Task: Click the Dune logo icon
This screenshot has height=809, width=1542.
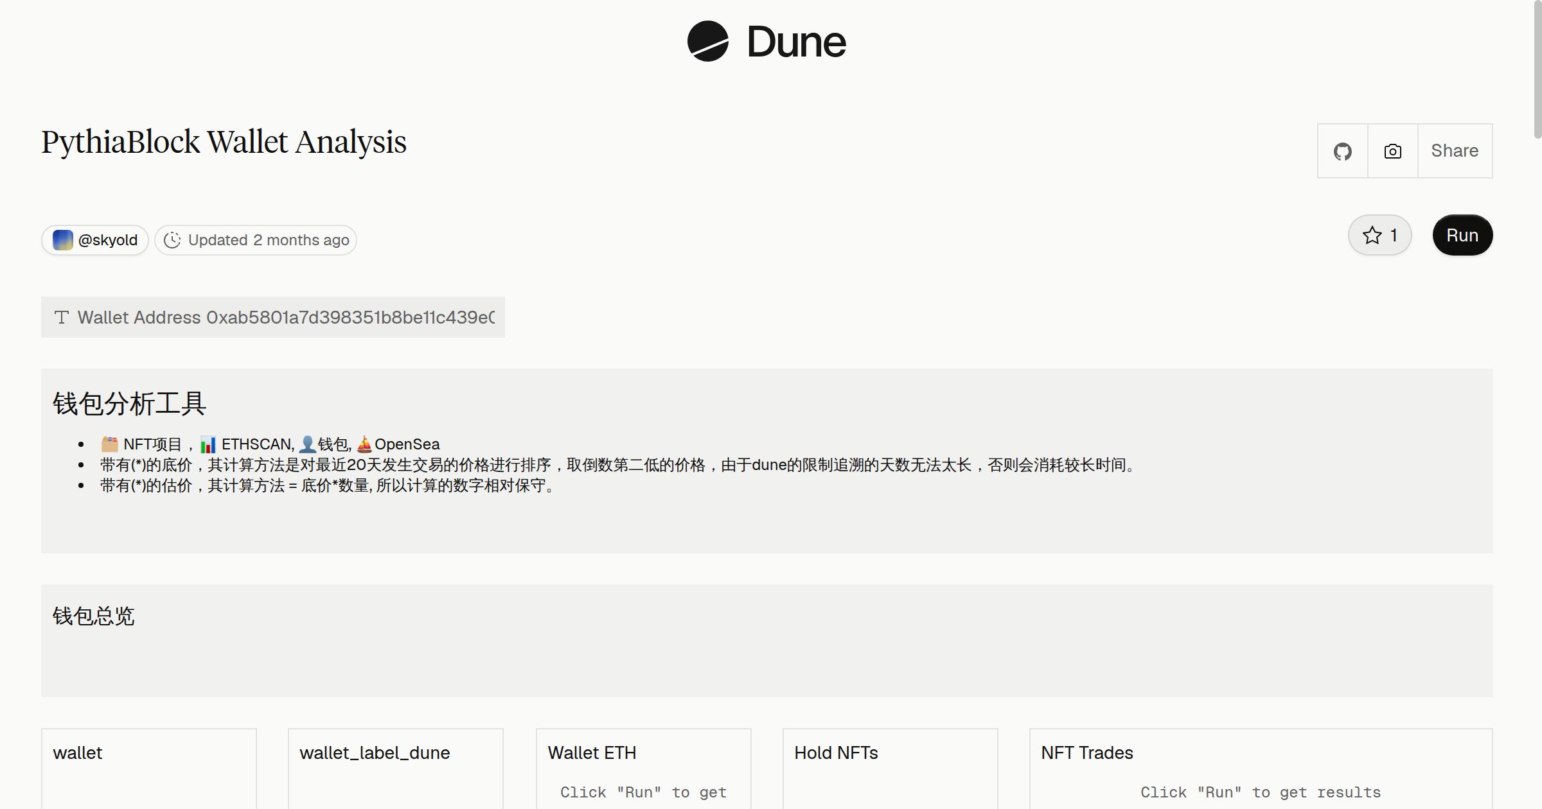Action: [707, 41]
